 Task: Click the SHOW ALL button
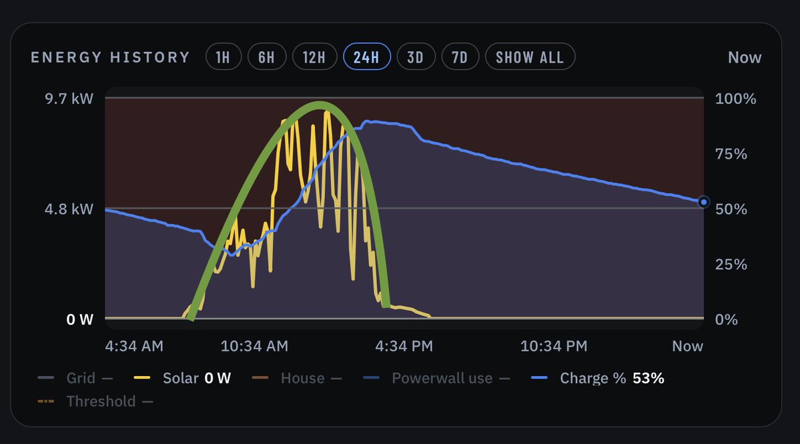click(x=530, y=57)
